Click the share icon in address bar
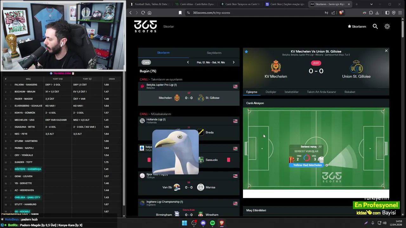This screenshot has width=406, height=228. (x=333, y=13)
